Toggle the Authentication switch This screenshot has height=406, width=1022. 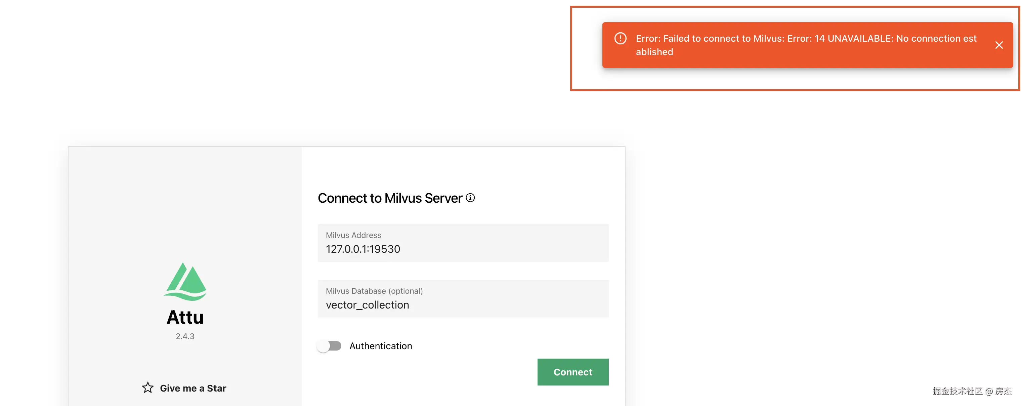click(x=329, y=346)
